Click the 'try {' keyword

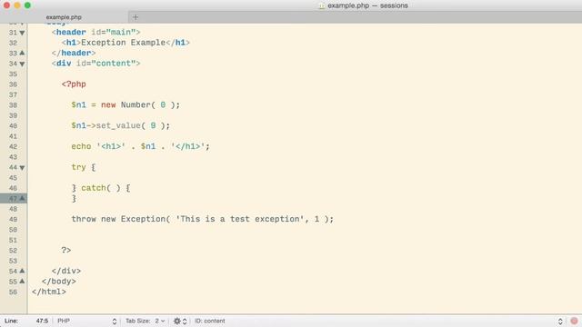click(84, 167)
